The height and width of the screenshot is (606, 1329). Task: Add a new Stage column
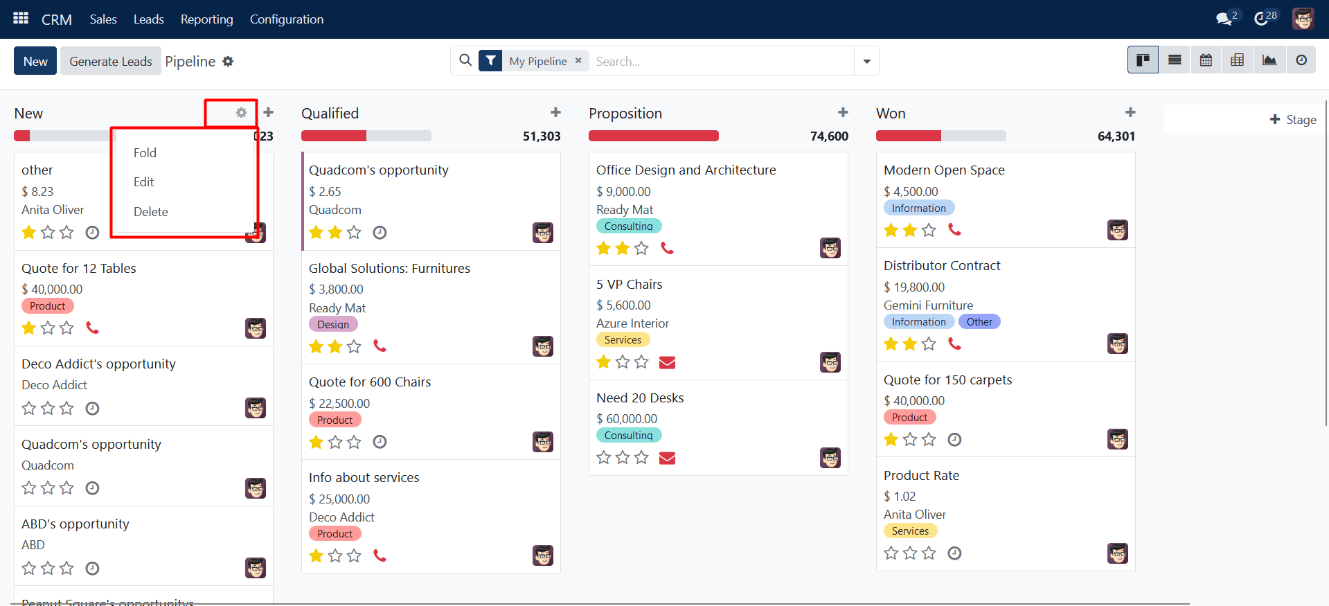tap(1292, 120)
